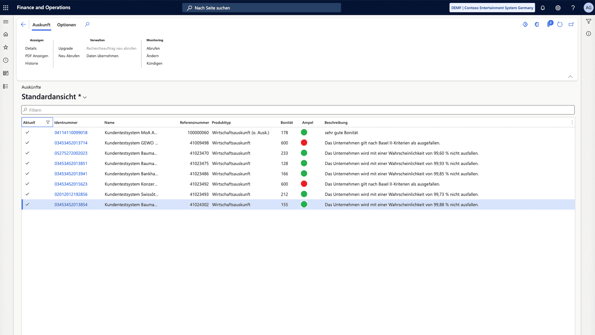Click Kündigen under Monitoring

(x=154, y=63)
